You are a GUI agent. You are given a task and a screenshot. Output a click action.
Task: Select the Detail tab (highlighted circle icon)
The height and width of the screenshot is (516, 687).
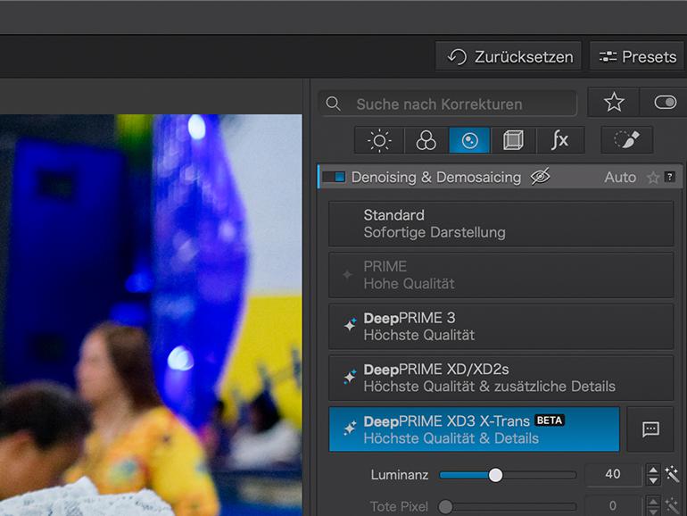(469, 140)
